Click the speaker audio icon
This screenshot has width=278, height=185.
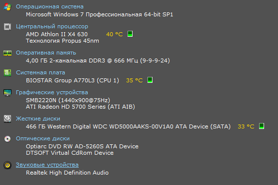[7, 165]
